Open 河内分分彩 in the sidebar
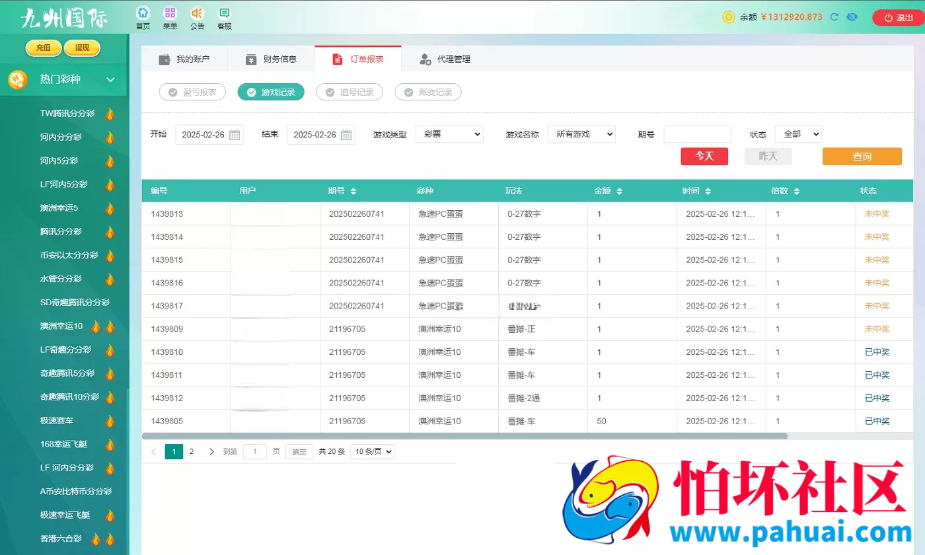The image size is (925, 555). [x=61, y=137]
